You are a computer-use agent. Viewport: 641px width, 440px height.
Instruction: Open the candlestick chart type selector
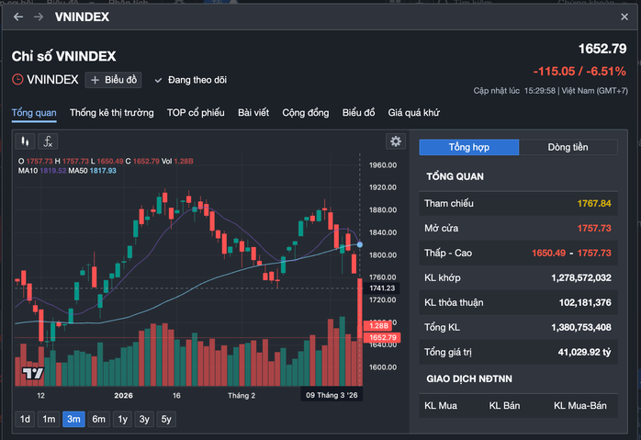point(26,141)
